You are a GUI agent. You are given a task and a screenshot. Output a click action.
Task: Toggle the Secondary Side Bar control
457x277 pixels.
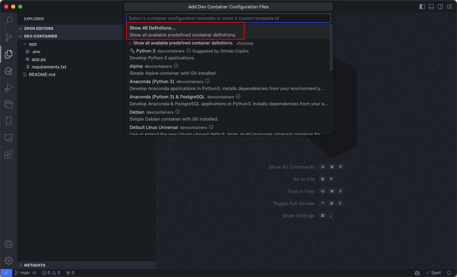[x=440, y=6]
